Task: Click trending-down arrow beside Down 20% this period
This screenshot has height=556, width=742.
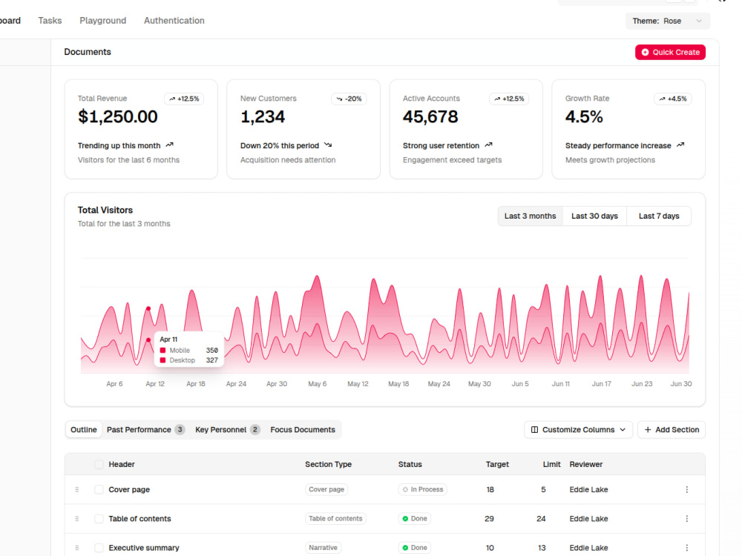Action: (328, 145)
